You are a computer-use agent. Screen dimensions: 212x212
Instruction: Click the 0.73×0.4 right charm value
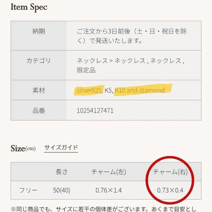click(170, 190)
